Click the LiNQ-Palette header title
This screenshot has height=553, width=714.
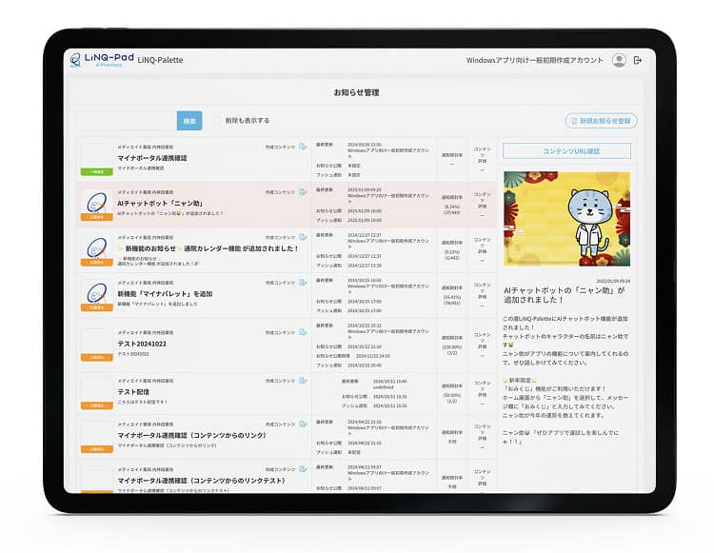click(160, 60)
